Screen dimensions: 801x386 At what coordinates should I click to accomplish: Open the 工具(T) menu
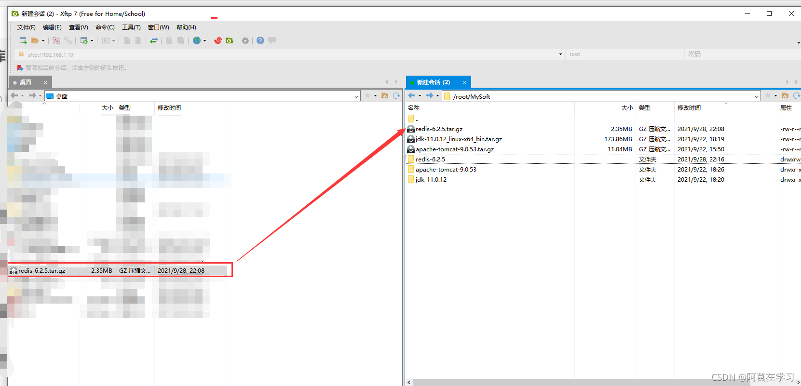(x=131, y=27)
